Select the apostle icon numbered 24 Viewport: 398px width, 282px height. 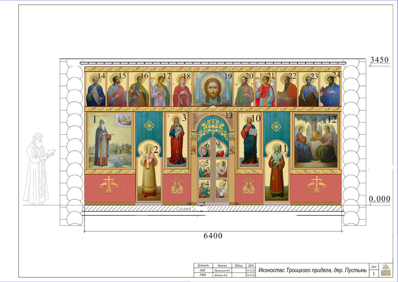click(x=330, y=89)
